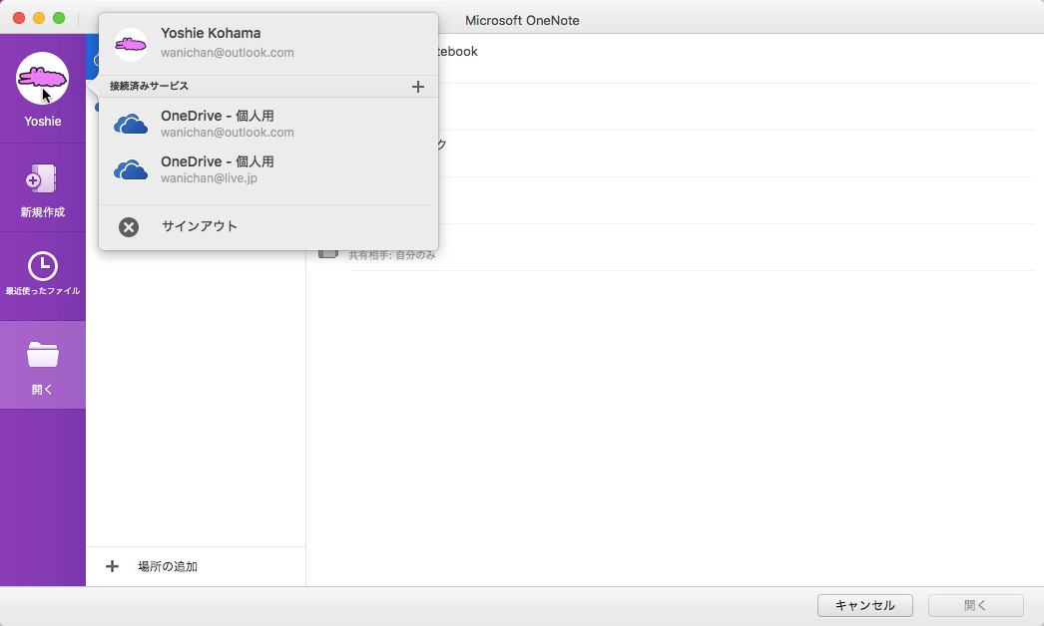This screenshot has height=626, width=1044.
Task: Click the Yoshie profile avatar in sidebar
Action: pos(43,79)
